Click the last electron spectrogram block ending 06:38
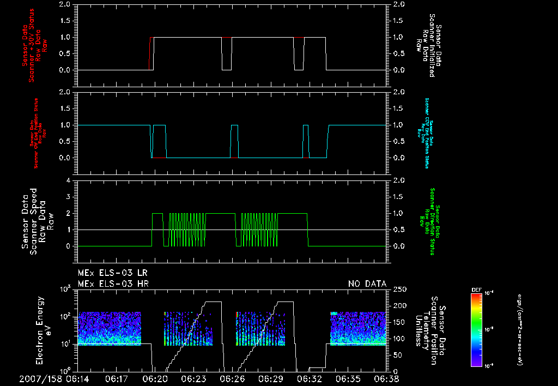This screenshot has height=386, width=558. [x=358, y=329]
